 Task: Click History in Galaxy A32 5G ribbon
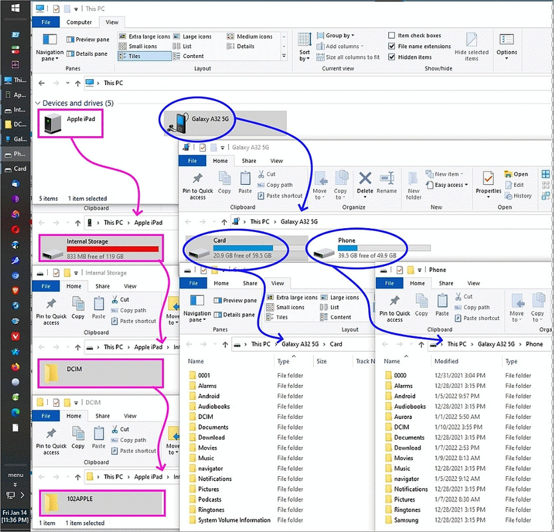tap(518, 196)
